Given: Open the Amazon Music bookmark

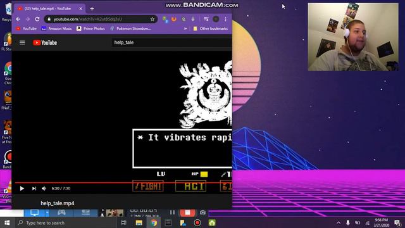Looking at the screenshot, I should [56, 28].
